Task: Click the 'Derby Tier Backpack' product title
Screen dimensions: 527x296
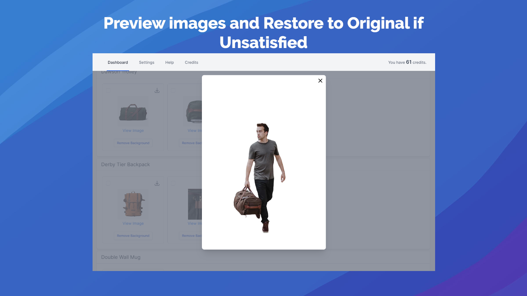Action: 125,164
